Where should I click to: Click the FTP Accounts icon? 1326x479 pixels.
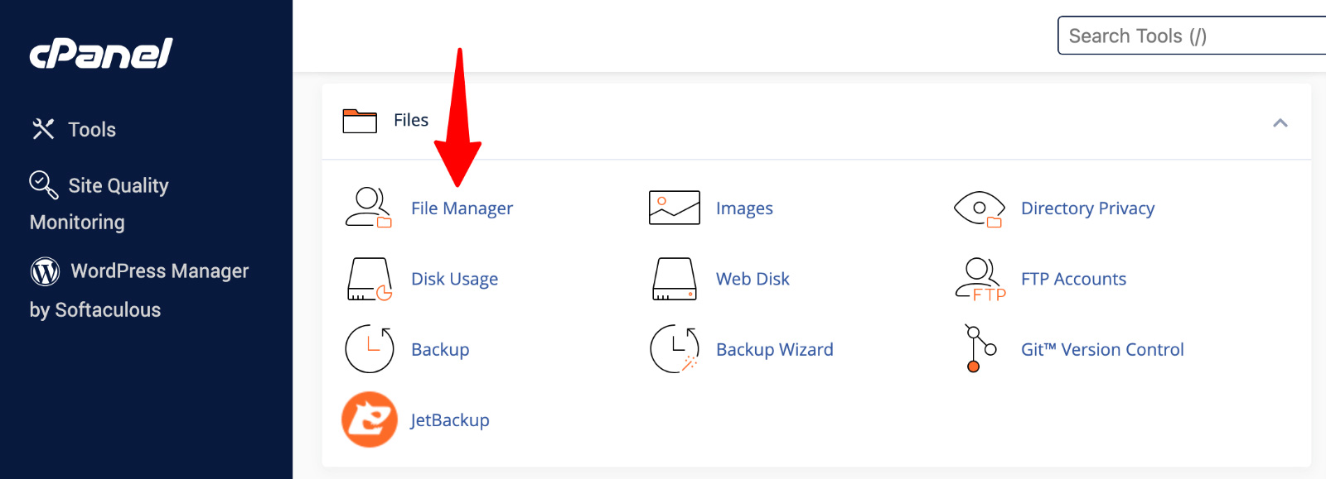(x=980, y=279)
